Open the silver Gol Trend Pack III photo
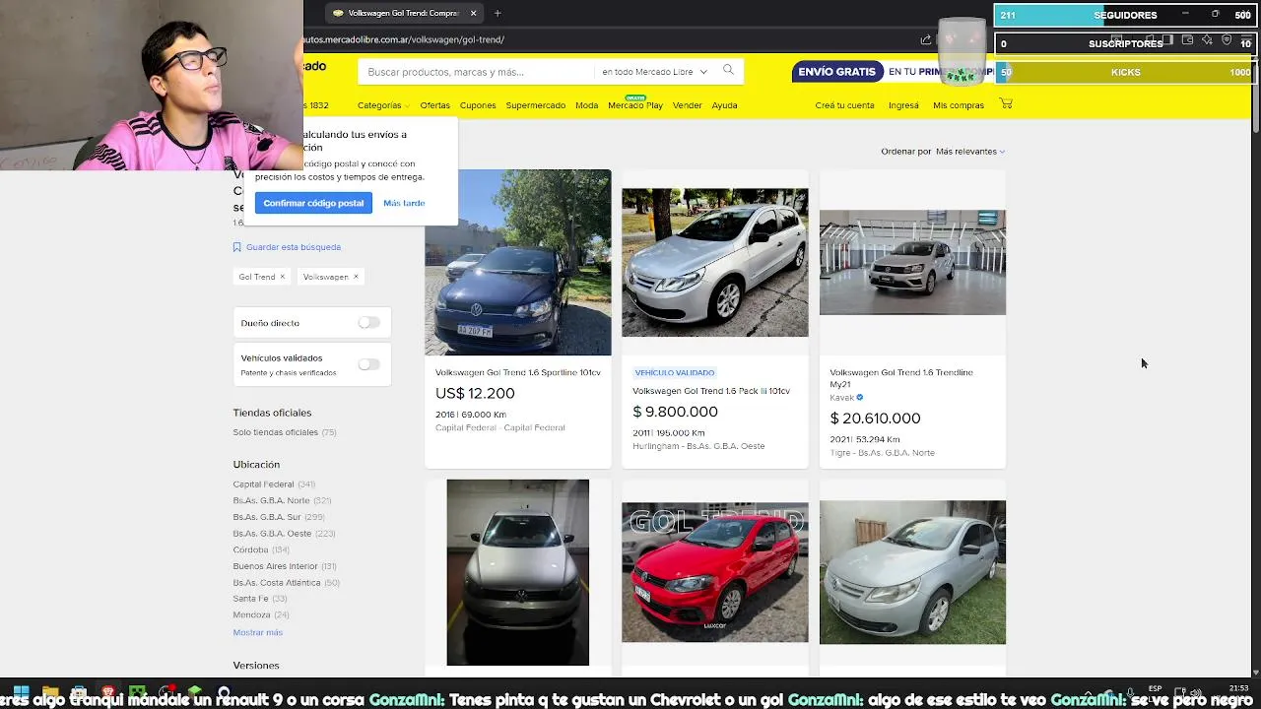This screenshot has width=1261, height=709. click(714, 262)
